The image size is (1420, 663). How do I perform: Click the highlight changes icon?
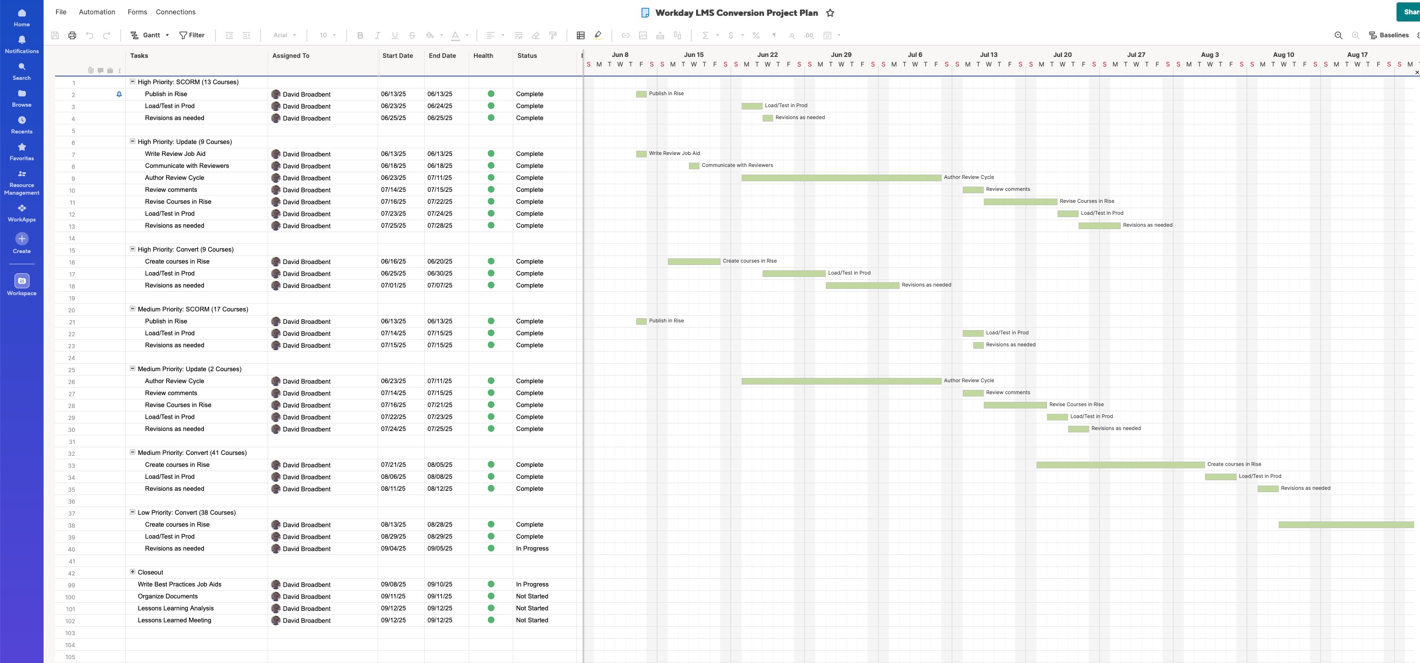[x=598, y=35]
